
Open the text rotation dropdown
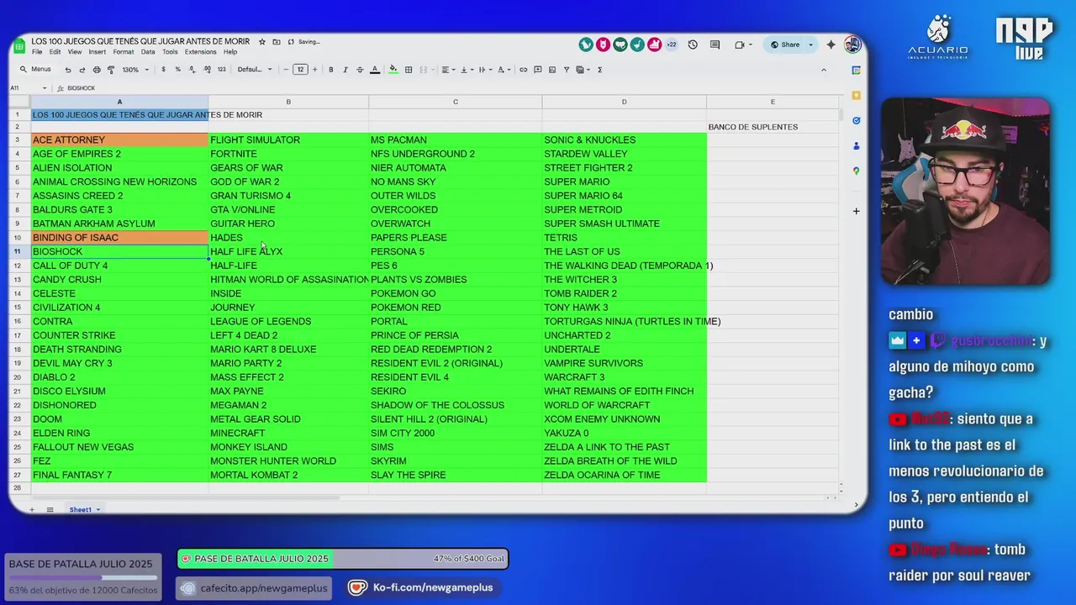[504, 70]
